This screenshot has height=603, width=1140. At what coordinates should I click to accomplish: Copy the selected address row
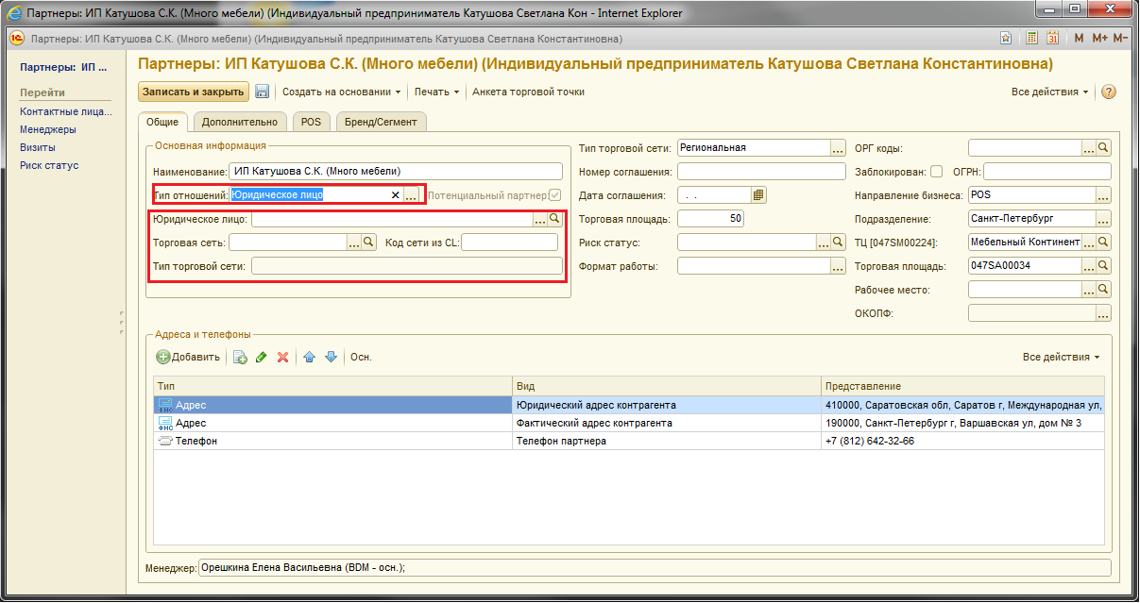[240, 358]
